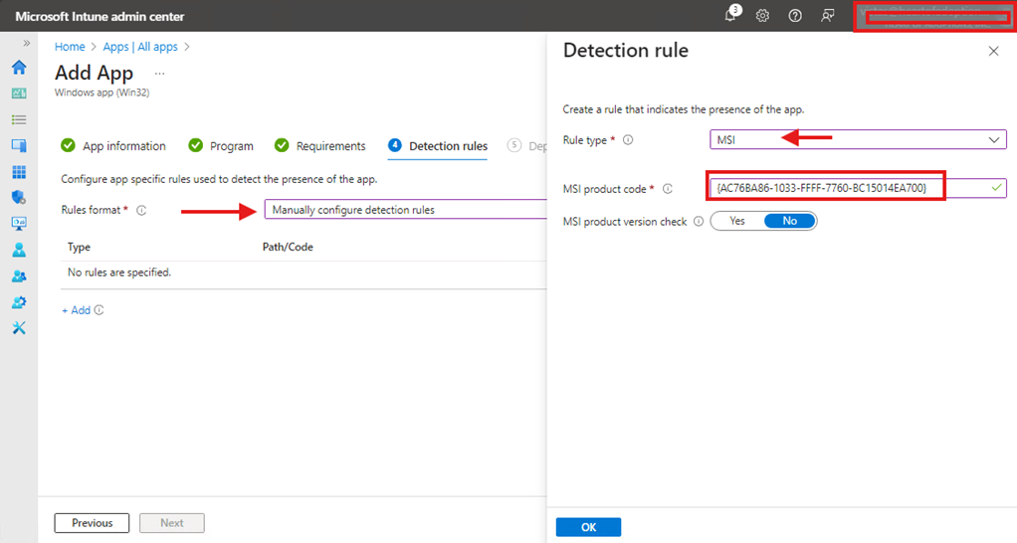
Task: Go to Home icon in sidebar
Action: [x=19, y=67]
